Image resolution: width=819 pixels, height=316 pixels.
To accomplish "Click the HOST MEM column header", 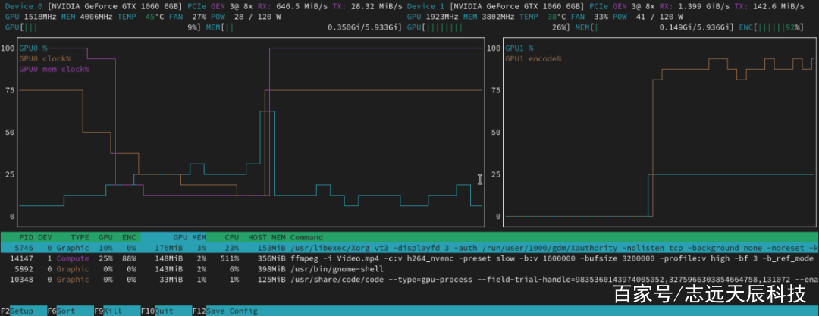I will tap(267, 237).
